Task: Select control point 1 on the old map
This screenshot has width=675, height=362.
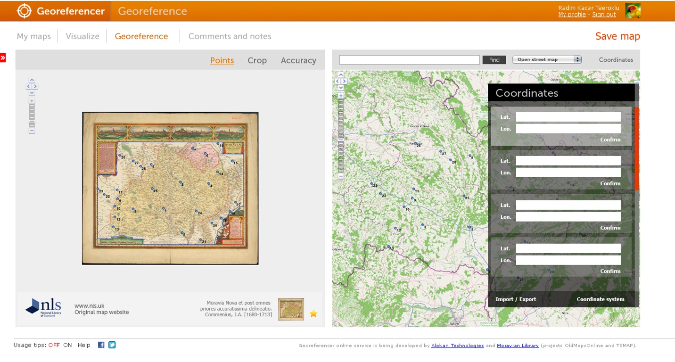Action: [x=164, y=208]
